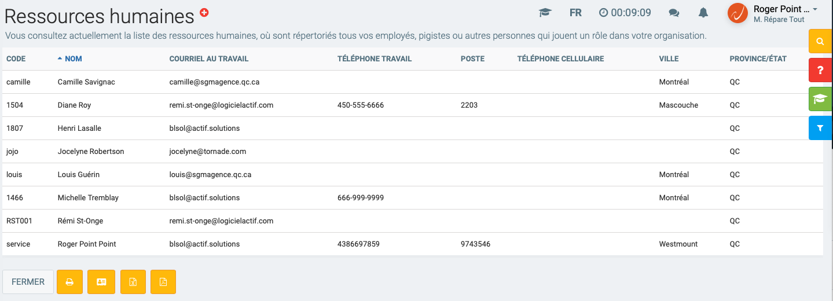The height and width of the screenshot is (301, 833).
Task: Open the notifications bell
Action: pyautogui.click(x=703, y=13)
